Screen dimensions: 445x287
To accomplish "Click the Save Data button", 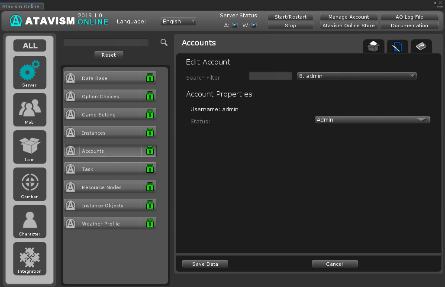I will click(205, 264).
